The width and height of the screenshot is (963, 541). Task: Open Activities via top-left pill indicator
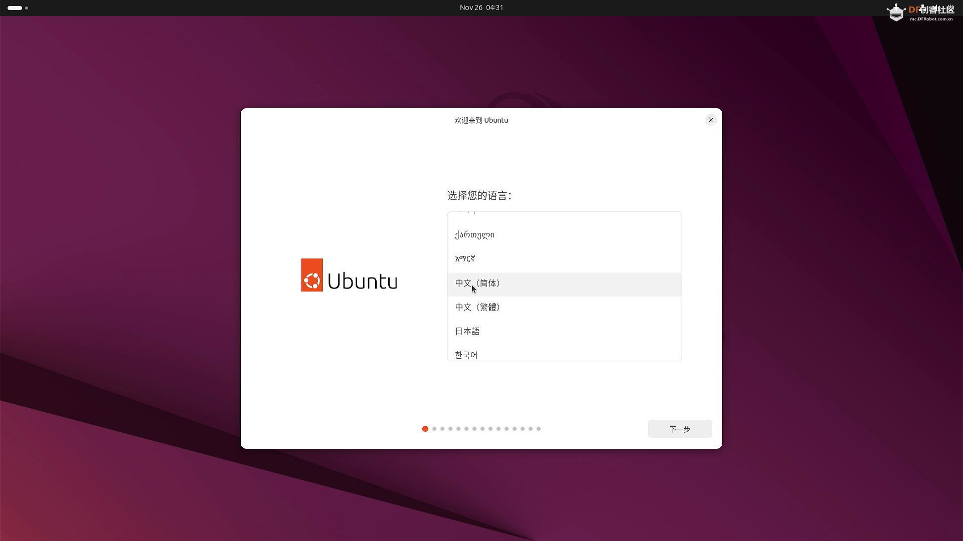(15, 8)
